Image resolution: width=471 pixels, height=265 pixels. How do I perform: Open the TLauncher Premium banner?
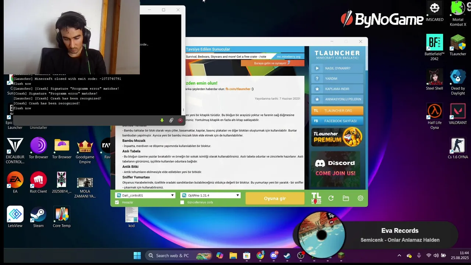point(336,137)
